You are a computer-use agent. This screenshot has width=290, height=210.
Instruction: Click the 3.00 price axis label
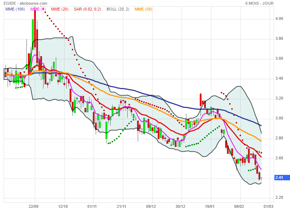279,118
